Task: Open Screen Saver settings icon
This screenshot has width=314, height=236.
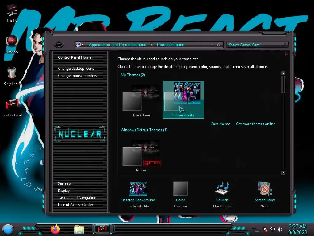Action: point(265,188)
